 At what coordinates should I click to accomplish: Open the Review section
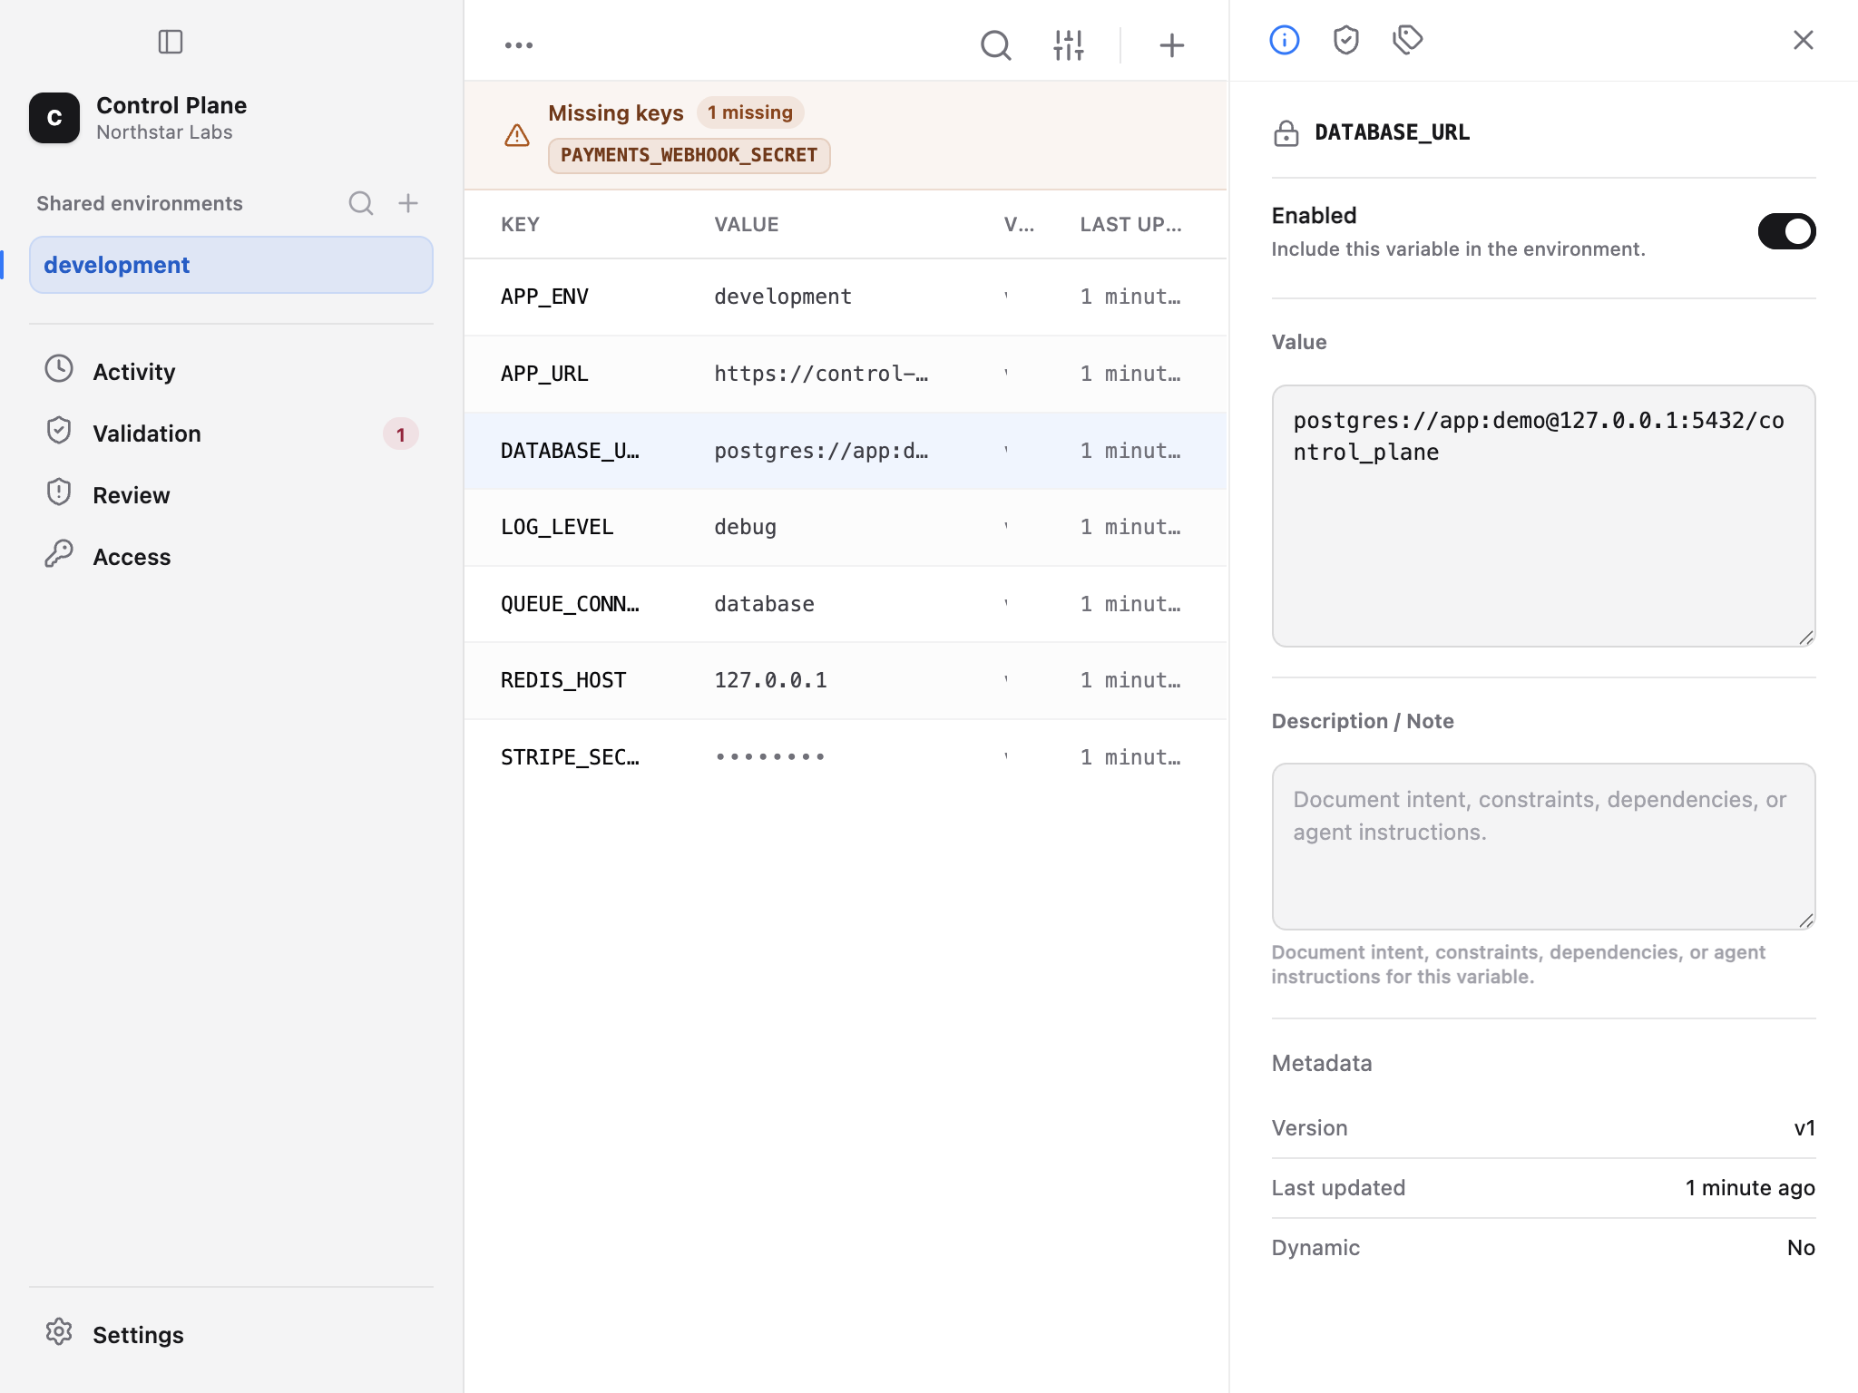pyautogui.click(x=231, y=495)
